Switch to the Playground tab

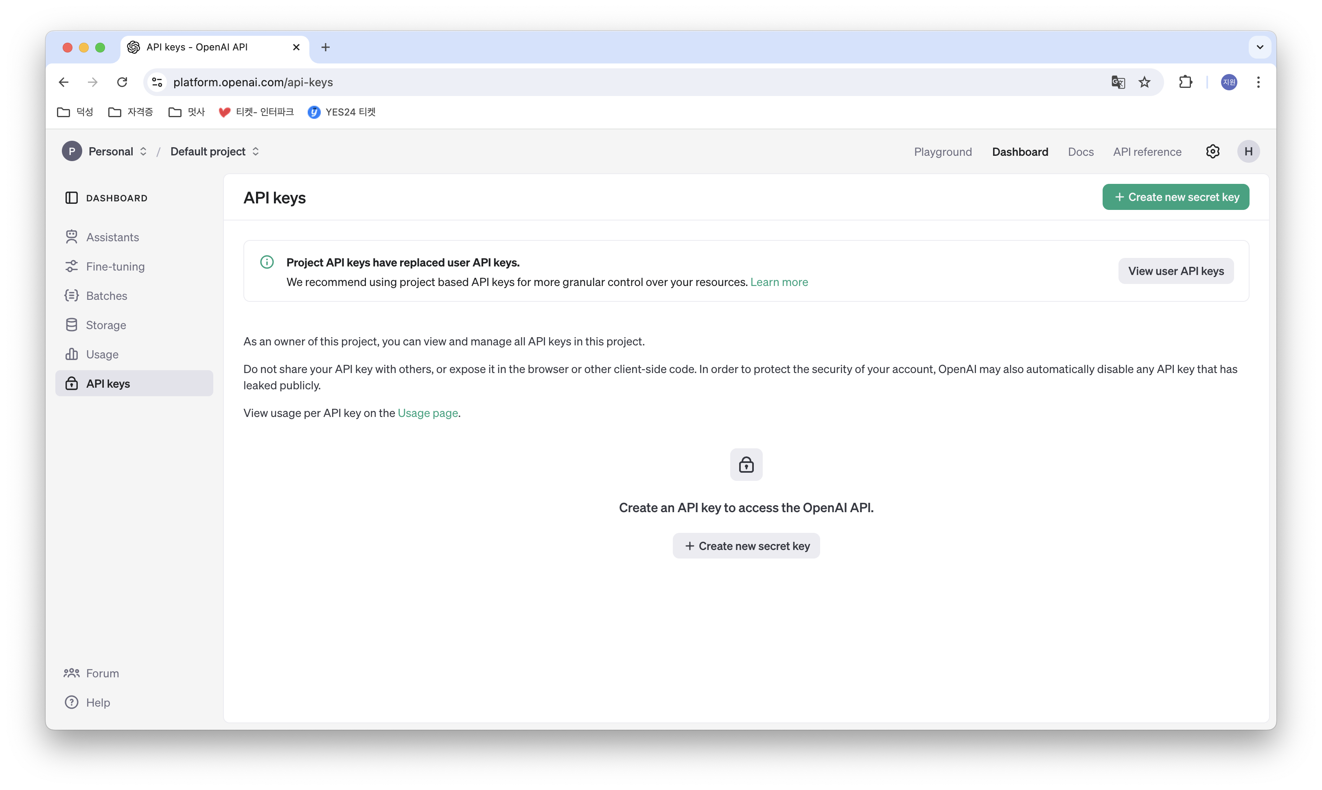[943, 152]
